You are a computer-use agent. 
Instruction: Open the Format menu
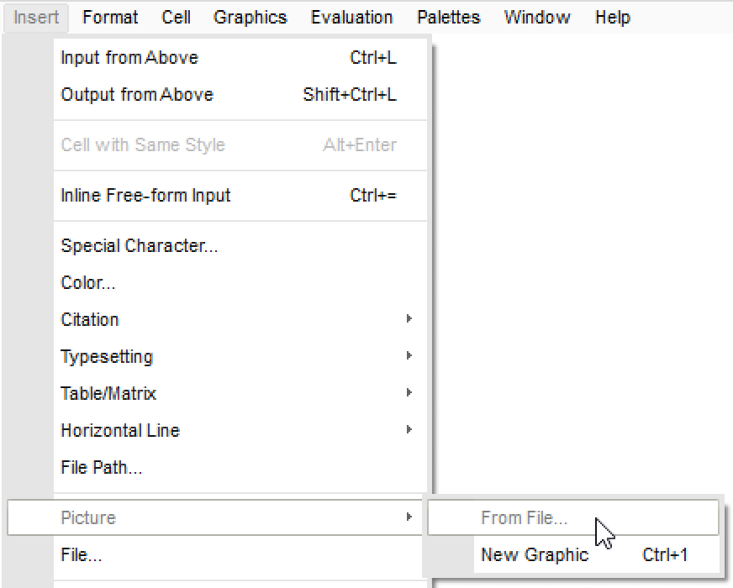[110, 17]
